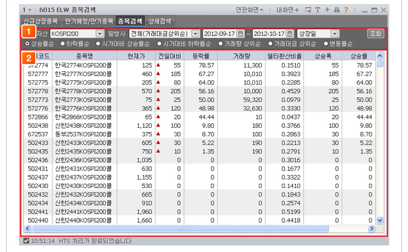The image size is (408, 252).
Task: Click right arrow of horizontal scrollbar
Action: pyautogui.click(x=371, y=228)
